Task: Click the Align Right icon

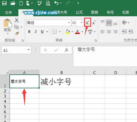Action: point(115,32)
